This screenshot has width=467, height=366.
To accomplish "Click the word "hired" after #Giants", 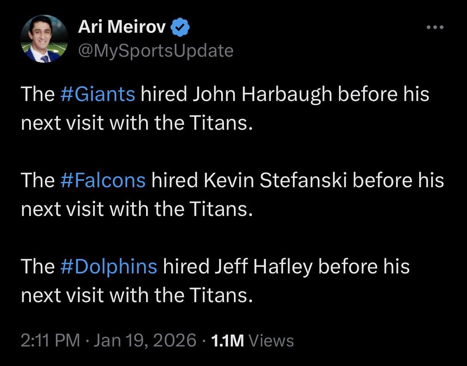I will (164, 94).
